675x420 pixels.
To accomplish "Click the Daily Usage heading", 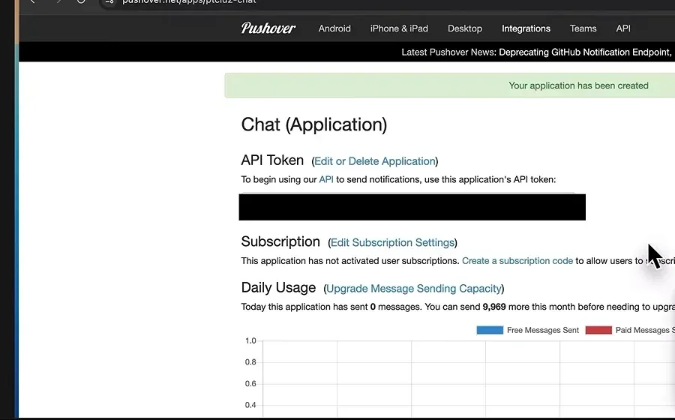I will pyautogui.click(x=278, y=287).
